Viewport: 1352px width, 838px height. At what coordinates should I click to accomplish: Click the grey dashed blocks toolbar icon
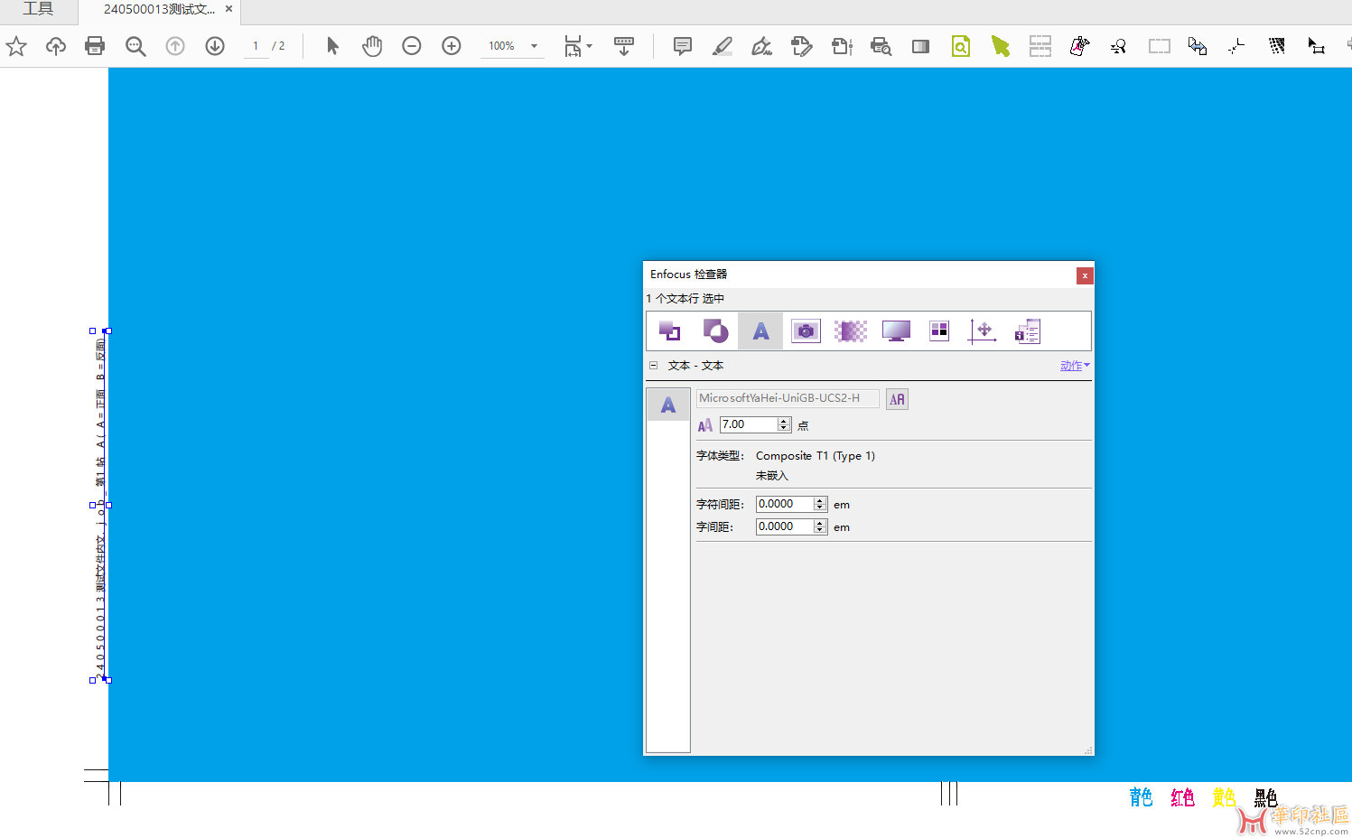[x=1040, y=46]
